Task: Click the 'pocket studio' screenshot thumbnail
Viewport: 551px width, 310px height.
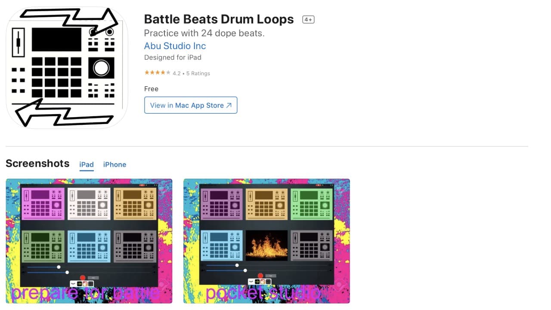Action: coord(266,241)
